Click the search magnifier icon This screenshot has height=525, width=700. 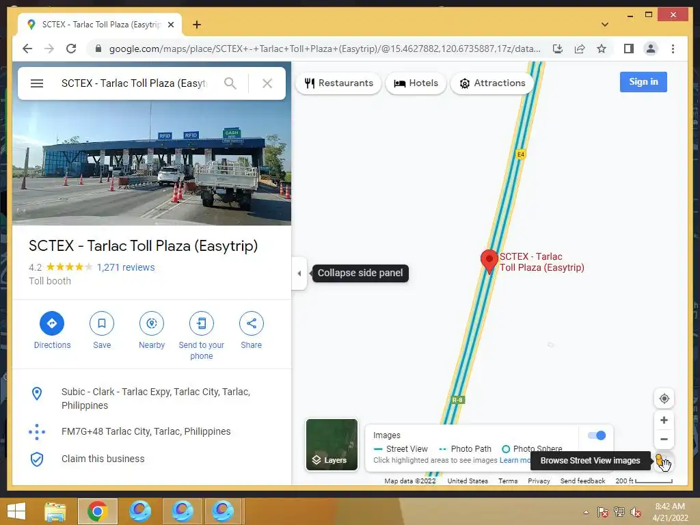230,83
